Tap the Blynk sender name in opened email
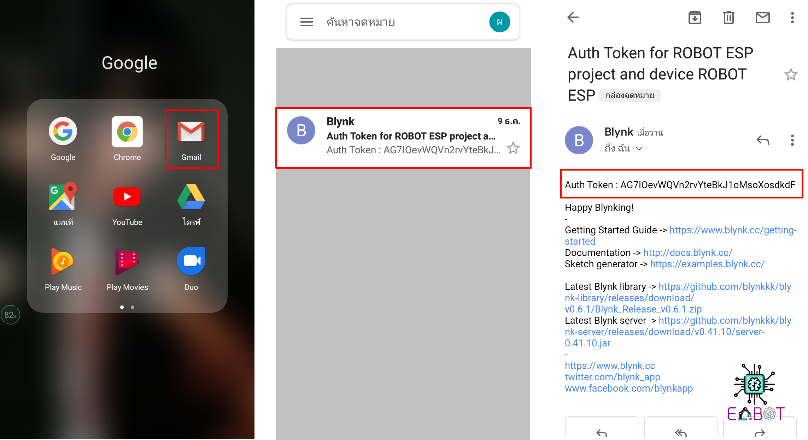 (x=619, y=132)
